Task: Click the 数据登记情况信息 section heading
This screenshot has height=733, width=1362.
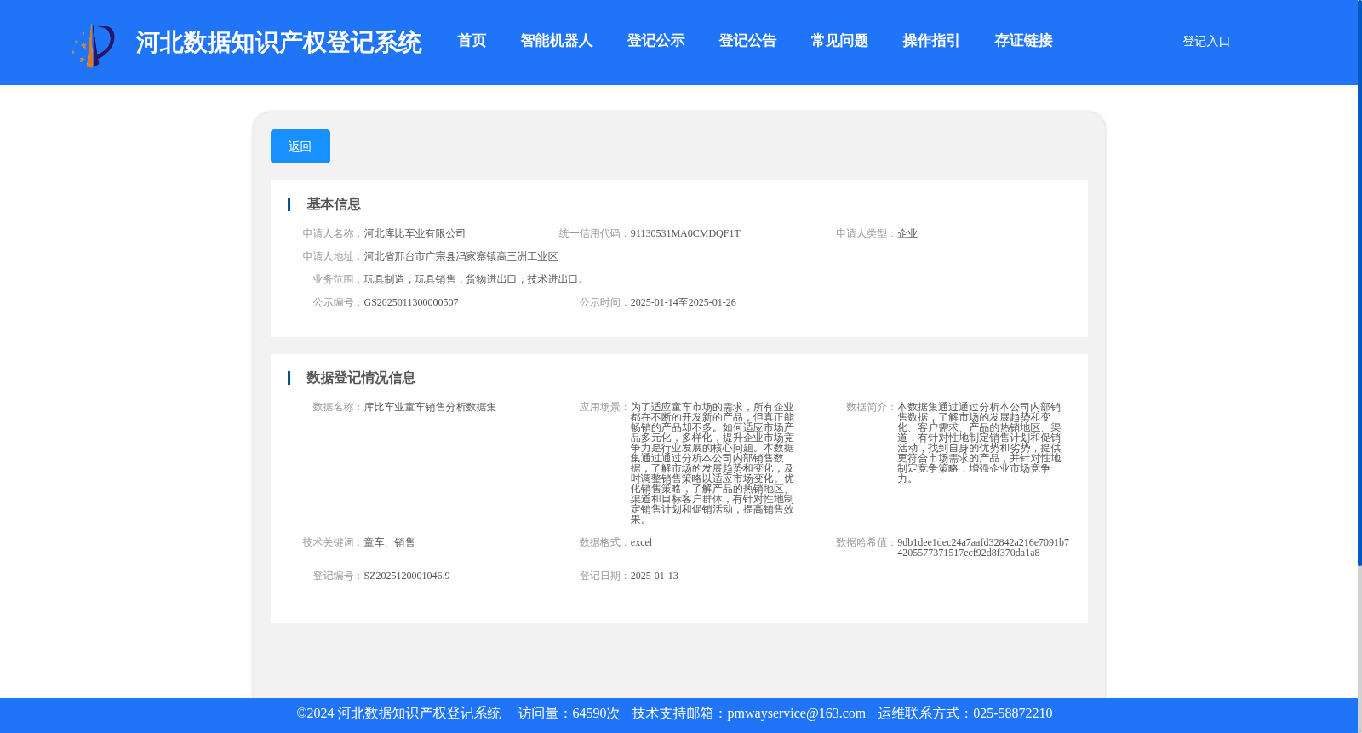Action: (361, 378)
